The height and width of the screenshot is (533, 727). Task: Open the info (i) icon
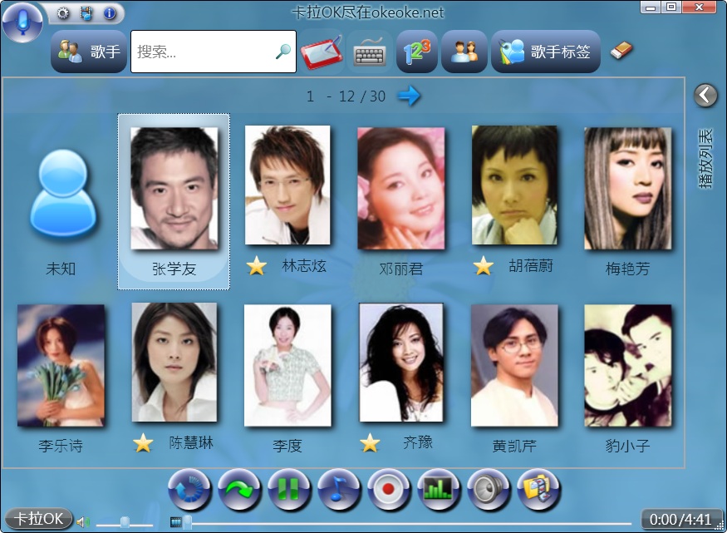pos(110,13)
